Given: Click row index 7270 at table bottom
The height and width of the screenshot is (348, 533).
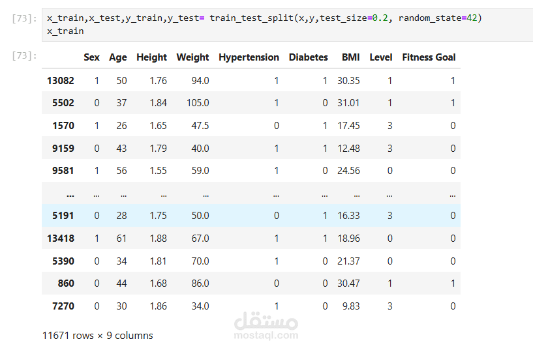Looking at the screenshot, I should point(63,306).
